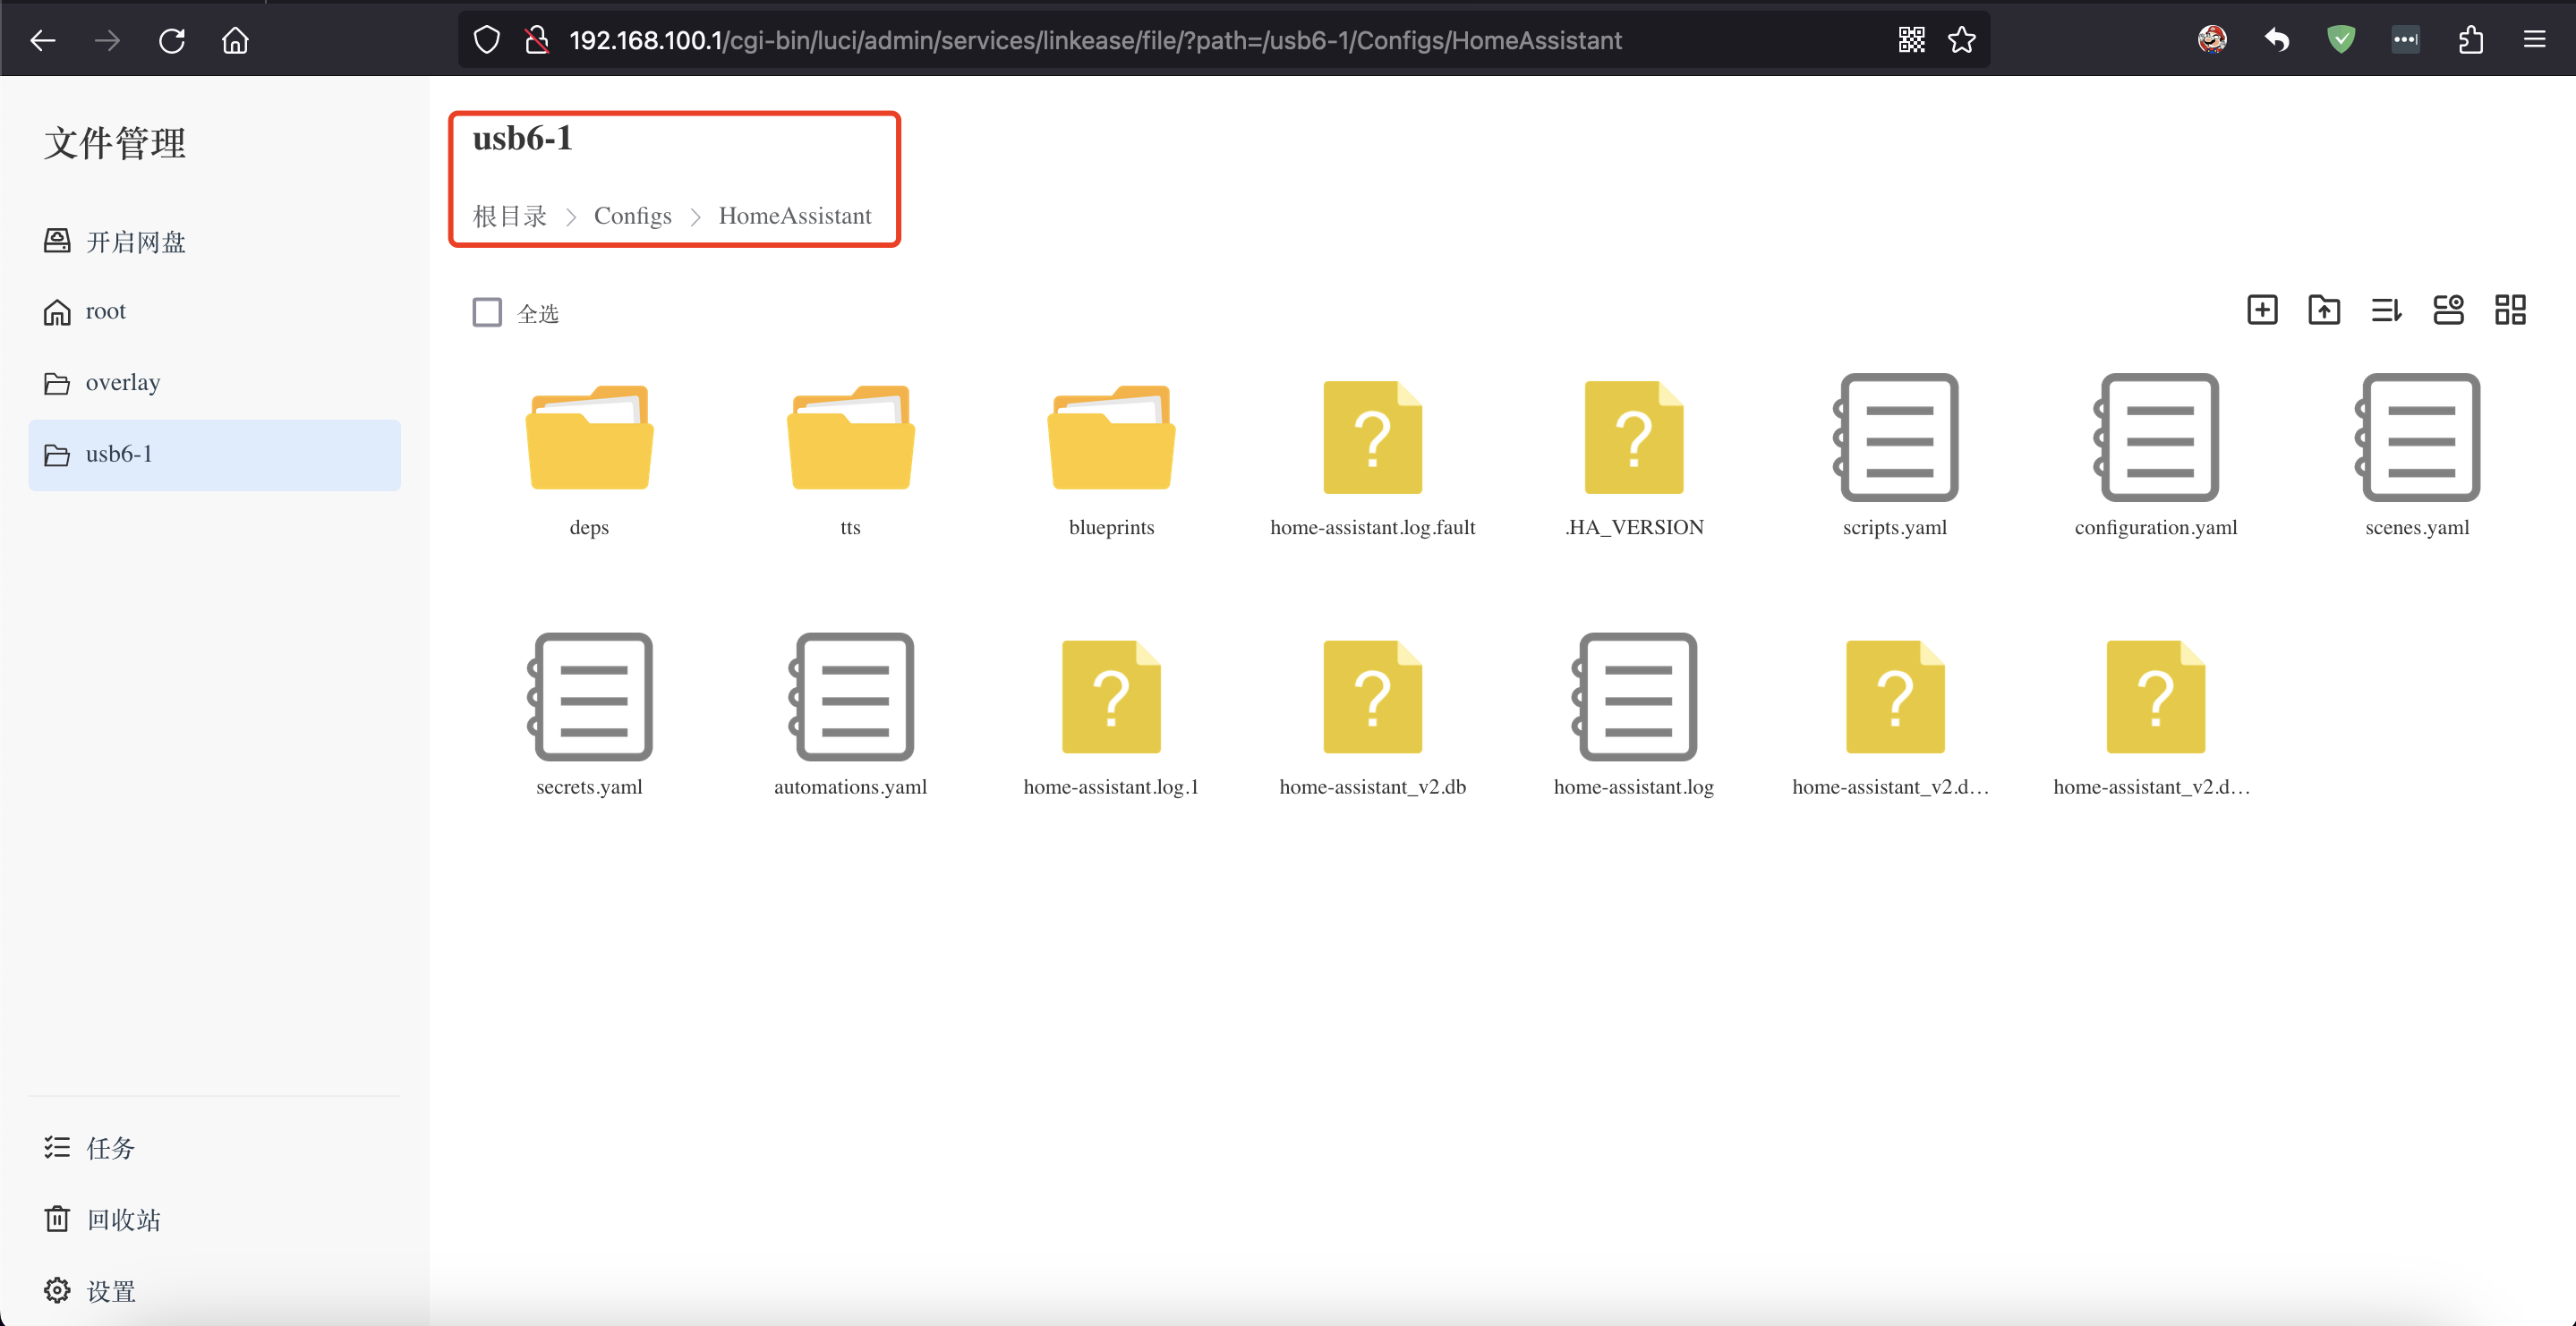Open the browser extensions puzzle icon
Screen dimensions: 2576x1326
pyautogui.click(x=2470, y=40)
